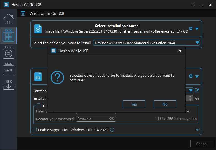Check Enable support for 'Windows UEFI CA 2023'
The image size is (216, 150).
[35, 130]
